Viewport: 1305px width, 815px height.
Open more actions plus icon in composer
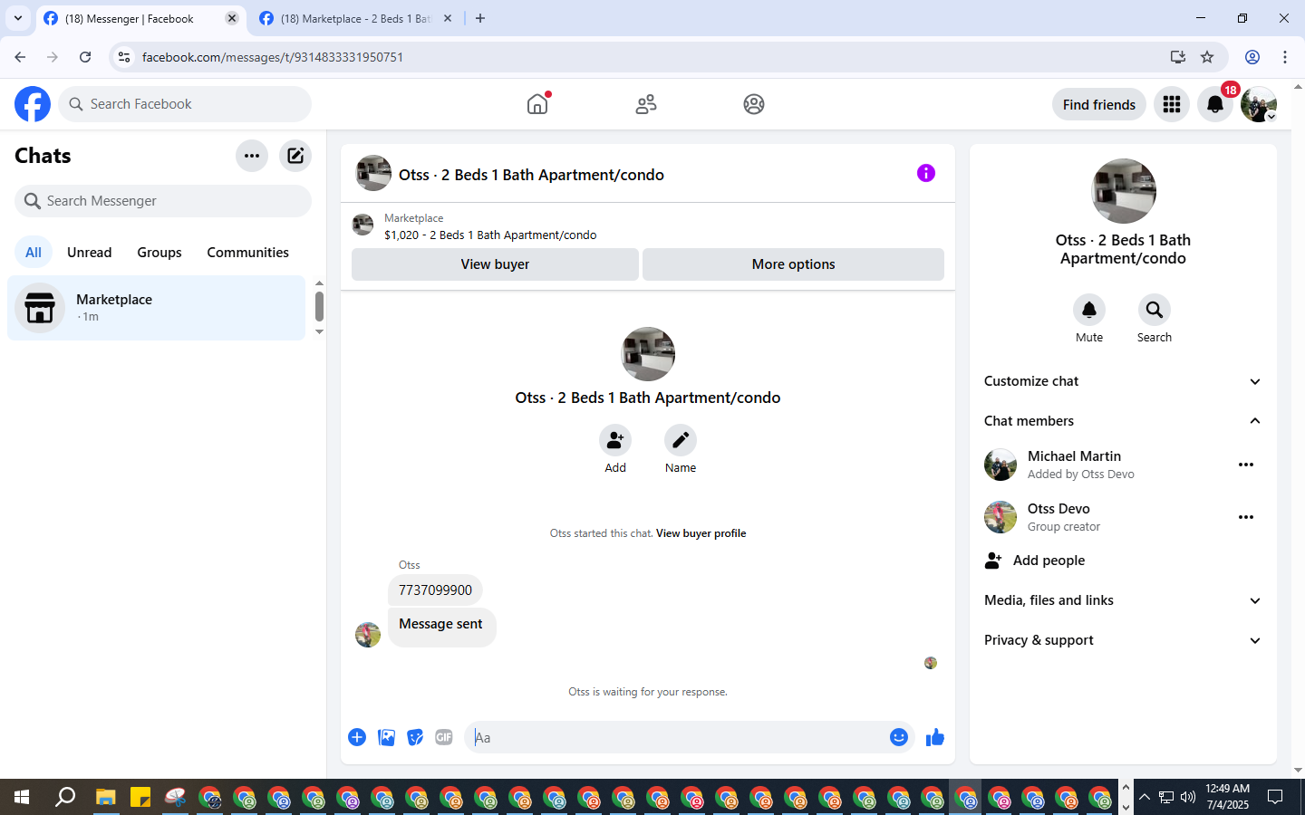click(357, 737)
